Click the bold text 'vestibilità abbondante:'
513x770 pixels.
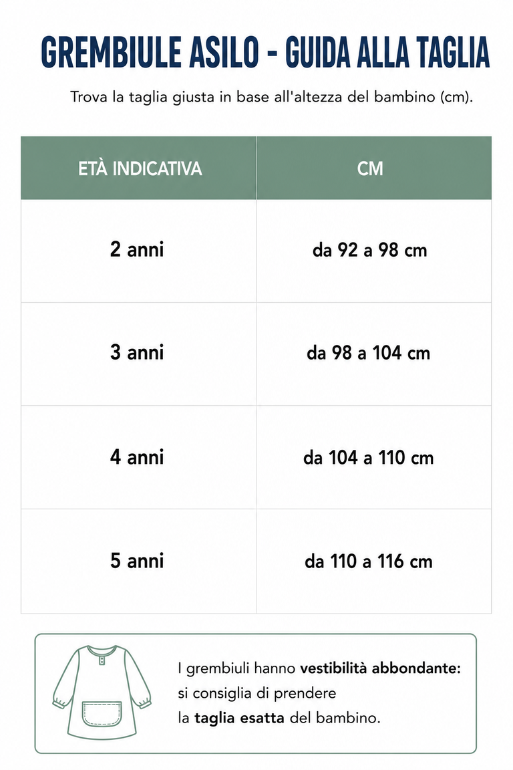tap(381, 668)
